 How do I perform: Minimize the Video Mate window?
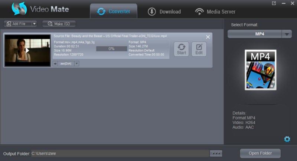284,3
